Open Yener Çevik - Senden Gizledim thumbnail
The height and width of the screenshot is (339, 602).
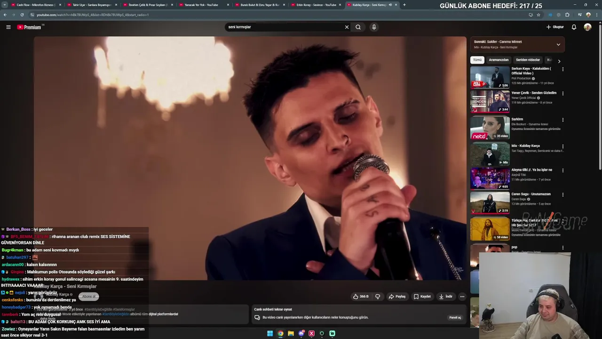pyautogui.click(x=490, y=101)
